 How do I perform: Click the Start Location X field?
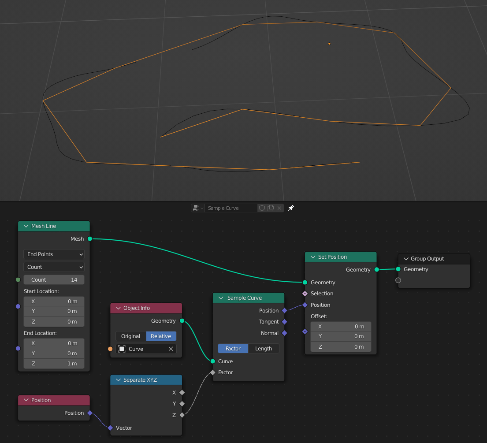(x=53, y=301)
